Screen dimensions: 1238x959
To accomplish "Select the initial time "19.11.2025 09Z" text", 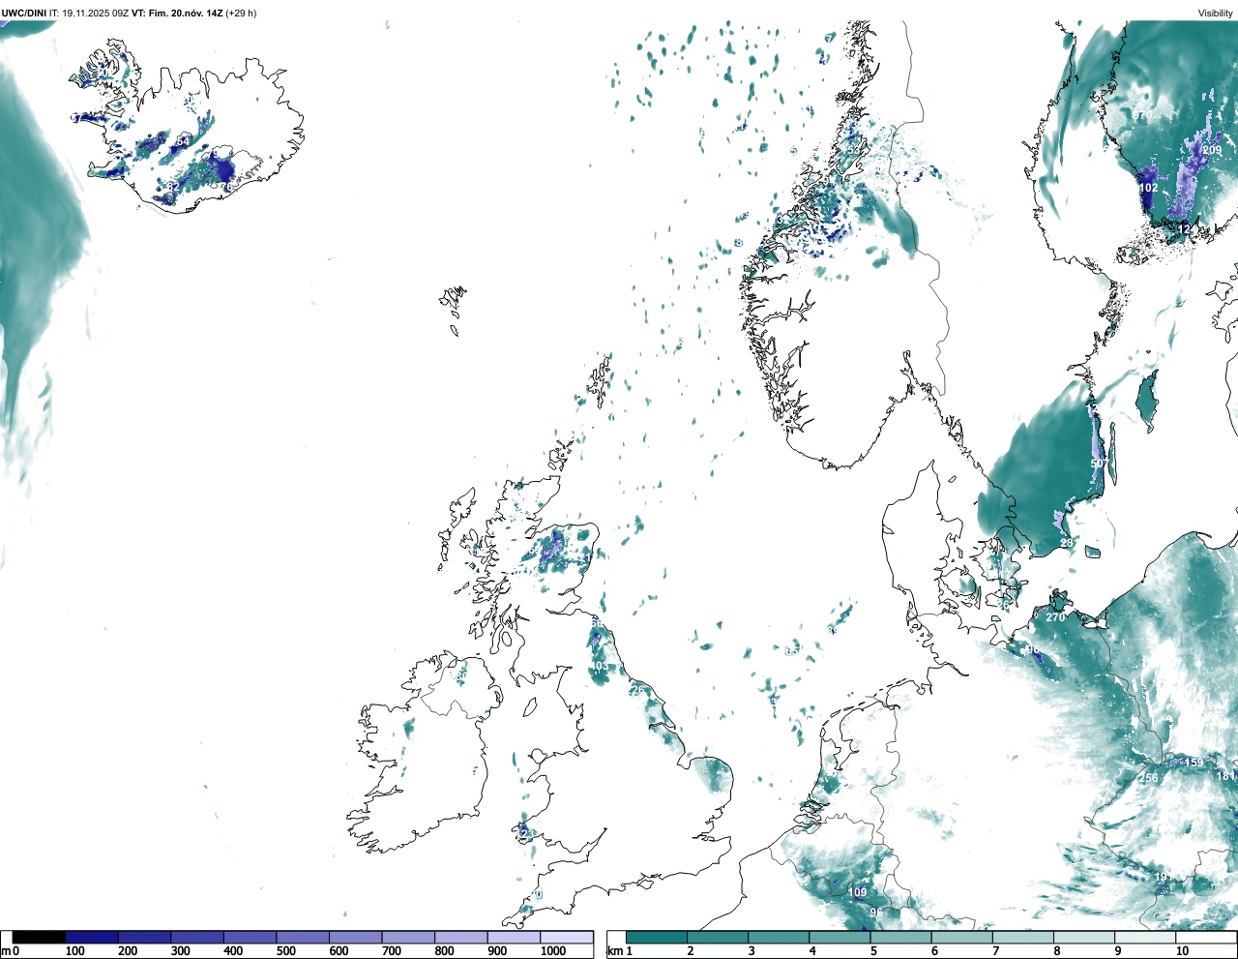I will 96,13.
